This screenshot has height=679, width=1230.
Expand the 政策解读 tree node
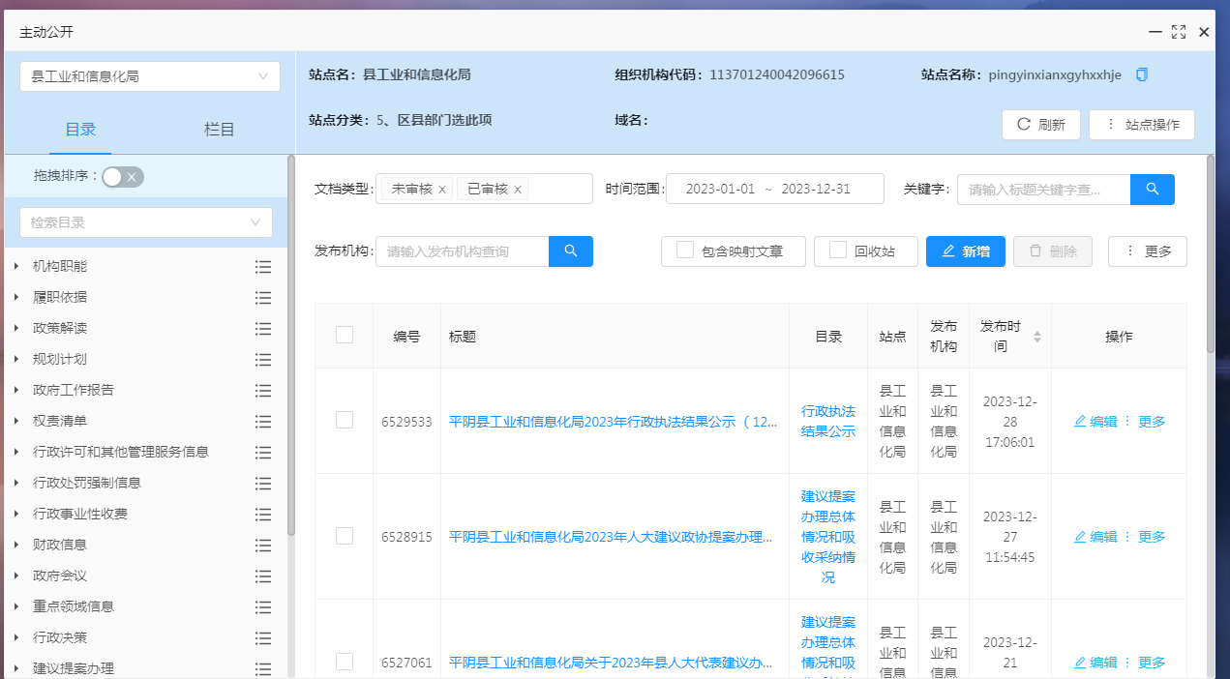[x=16, y=329]
